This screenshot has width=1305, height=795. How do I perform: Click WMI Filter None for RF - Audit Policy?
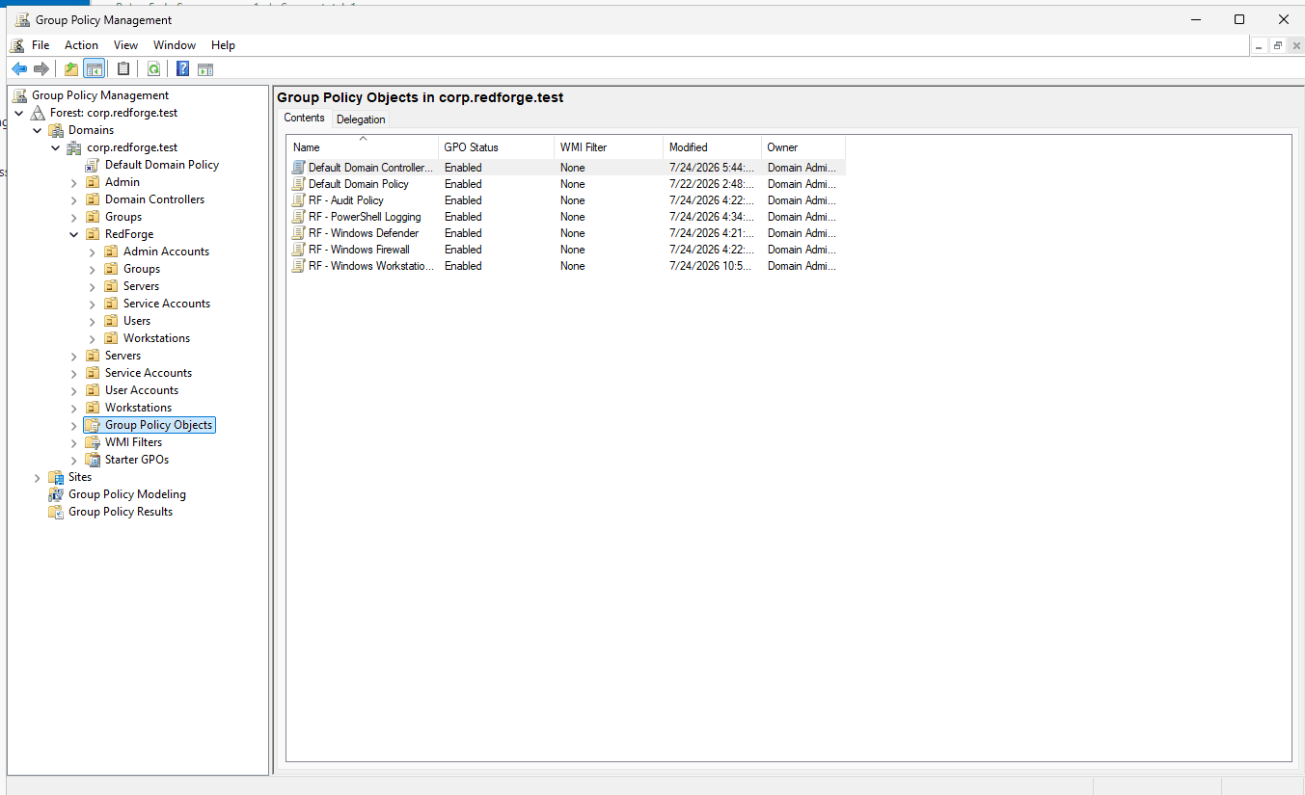click(x=572, y=200)
